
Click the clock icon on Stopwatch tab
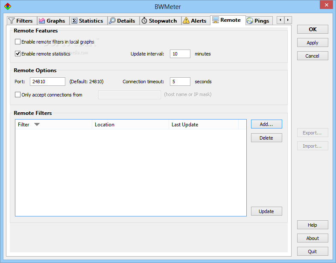(x=144, y=20)
